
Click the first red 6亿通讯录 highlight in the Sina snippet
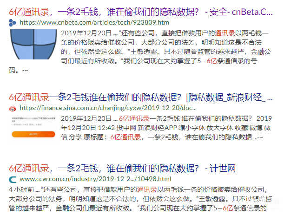pos(134,118)
